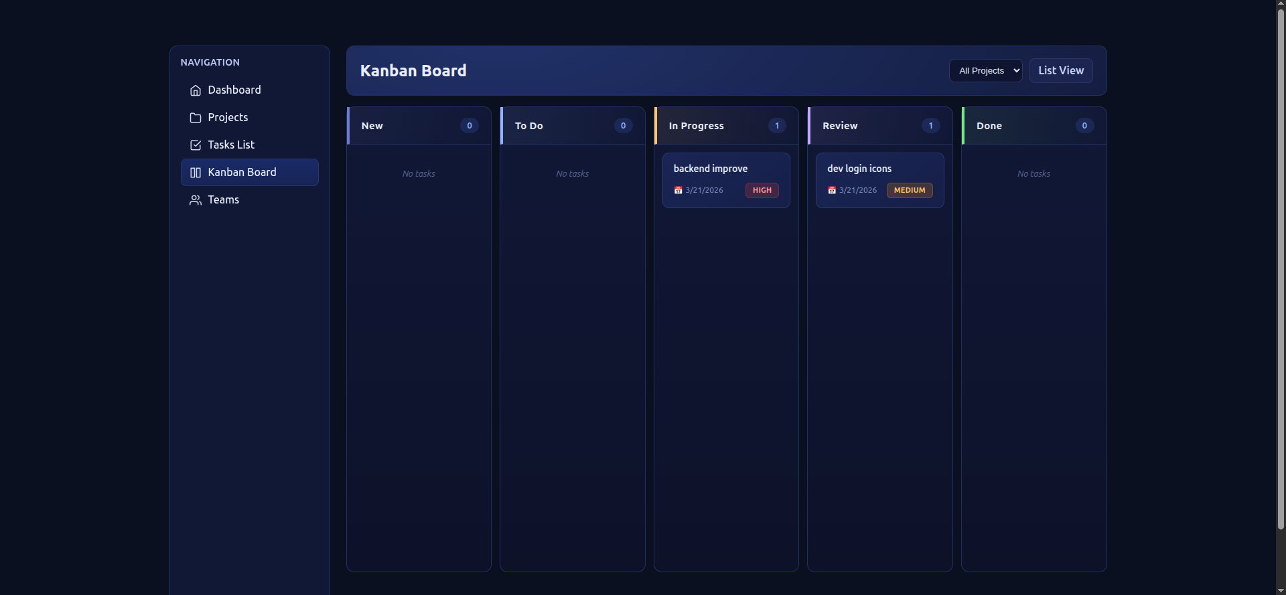Click the Review column count badge
The image size is (1286, 595).
[x=931, y=126]
